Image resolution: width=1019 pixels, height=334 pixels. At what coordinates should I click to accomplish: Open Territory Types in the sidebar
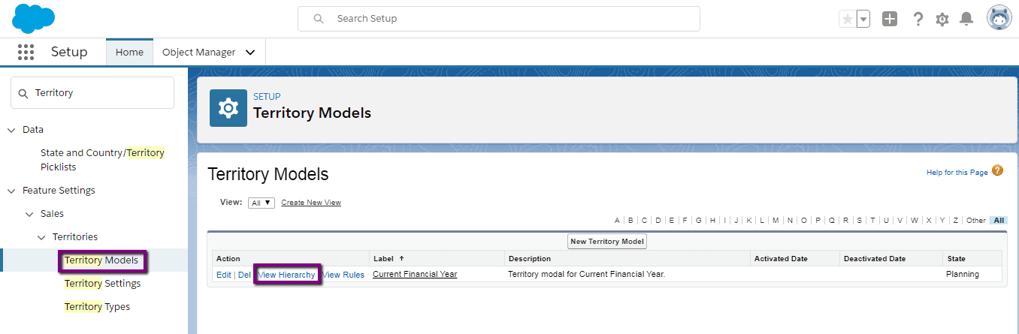tap(97, 307)
